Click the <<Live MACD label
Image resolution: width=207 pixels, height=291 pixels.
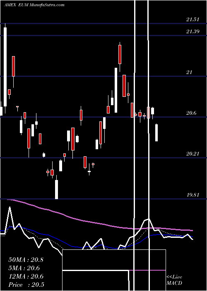(174, 280)
